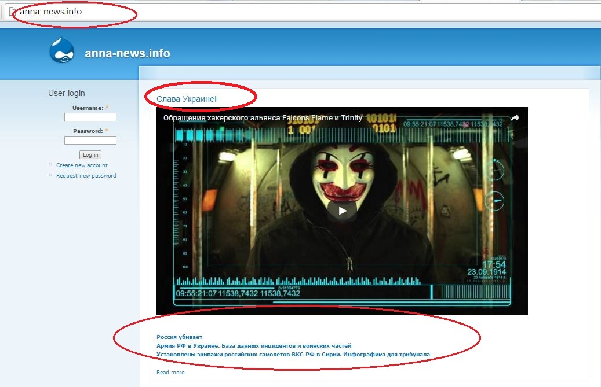Focus the Password input field
Screen dimensions: 601x387
tap(90, 141)
